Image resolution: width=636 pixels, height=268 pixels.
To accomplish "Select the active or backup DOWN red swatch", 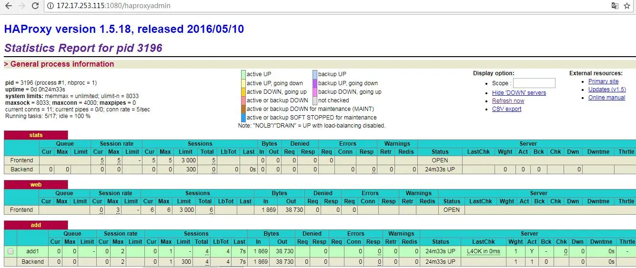I will [243, 100].
